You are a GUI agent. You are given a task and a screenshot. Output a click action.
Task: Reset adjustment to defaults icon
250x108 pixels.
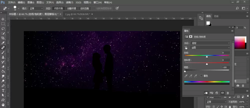coord(217,93)
